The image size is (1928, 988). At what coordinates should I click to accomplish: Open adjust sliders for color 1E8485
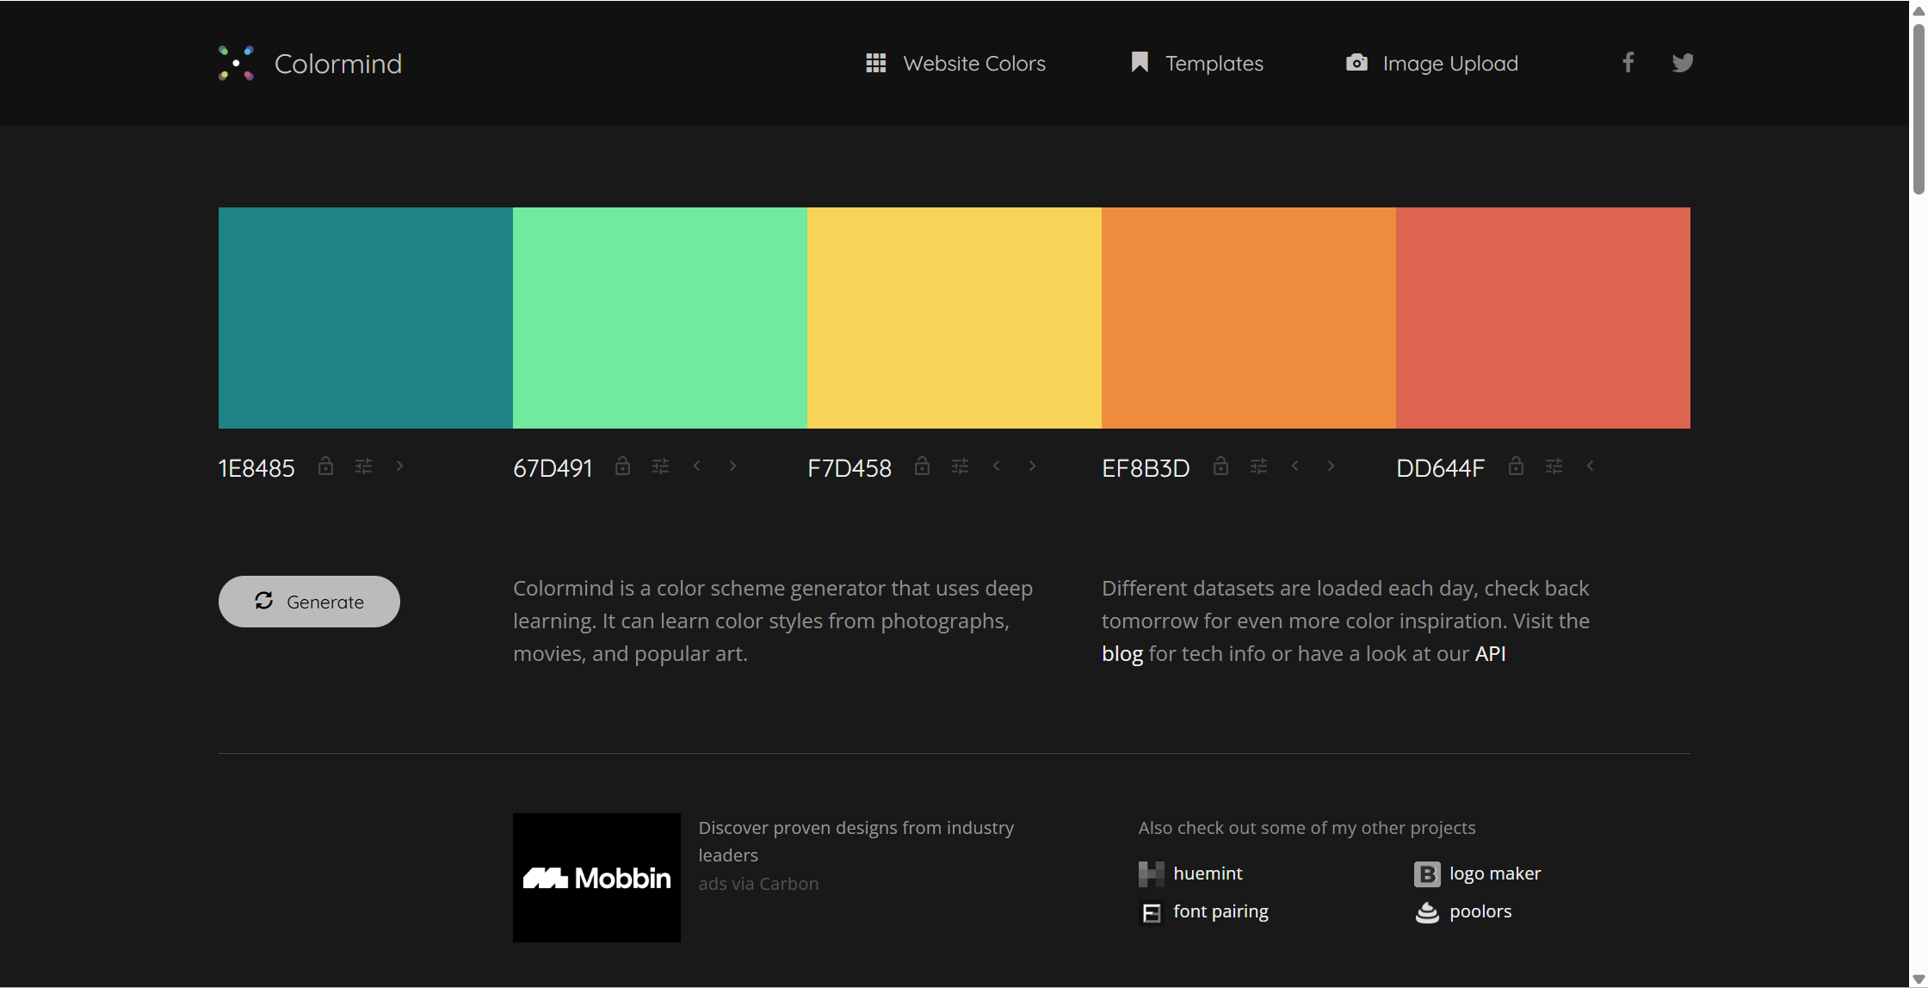pyautogui.click(x=363, y=466)
